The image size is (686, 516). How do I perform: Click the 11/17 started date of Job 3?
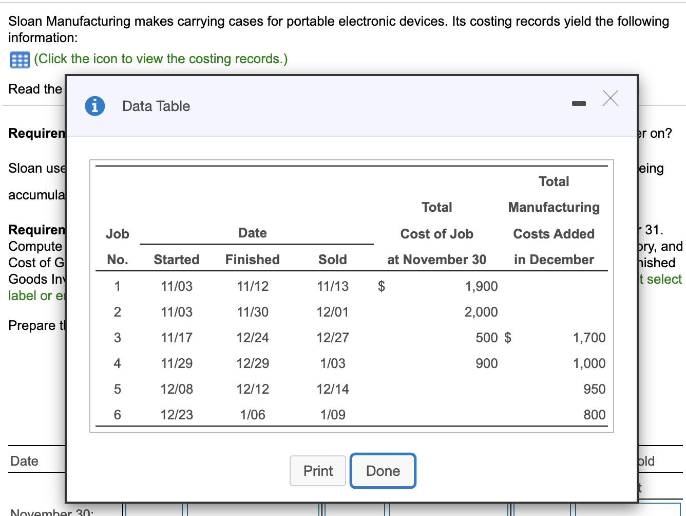pyautogui.click(x=177, y=338)
